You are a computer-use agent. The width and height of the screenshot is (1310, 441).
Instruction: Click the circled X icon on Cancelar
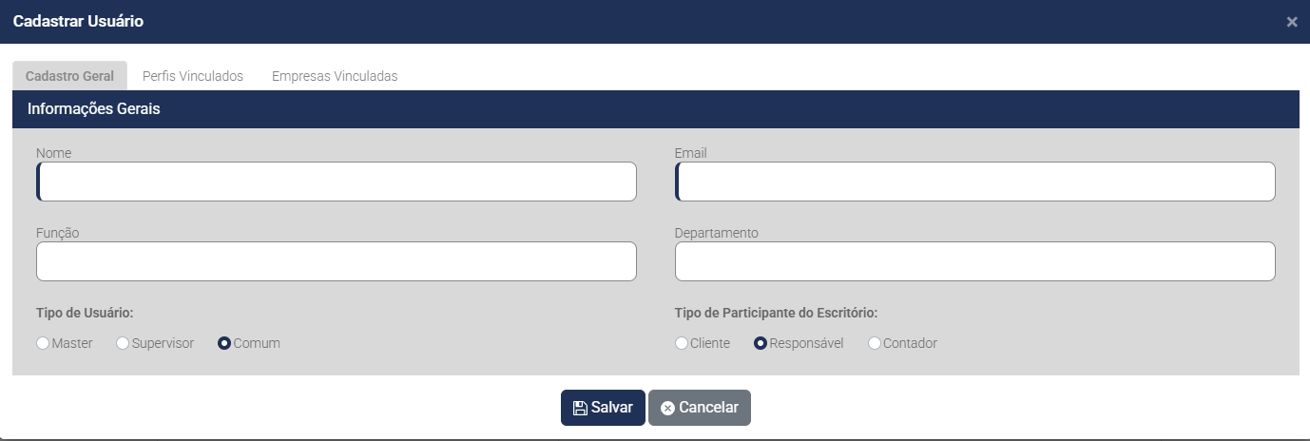point(667,408)
